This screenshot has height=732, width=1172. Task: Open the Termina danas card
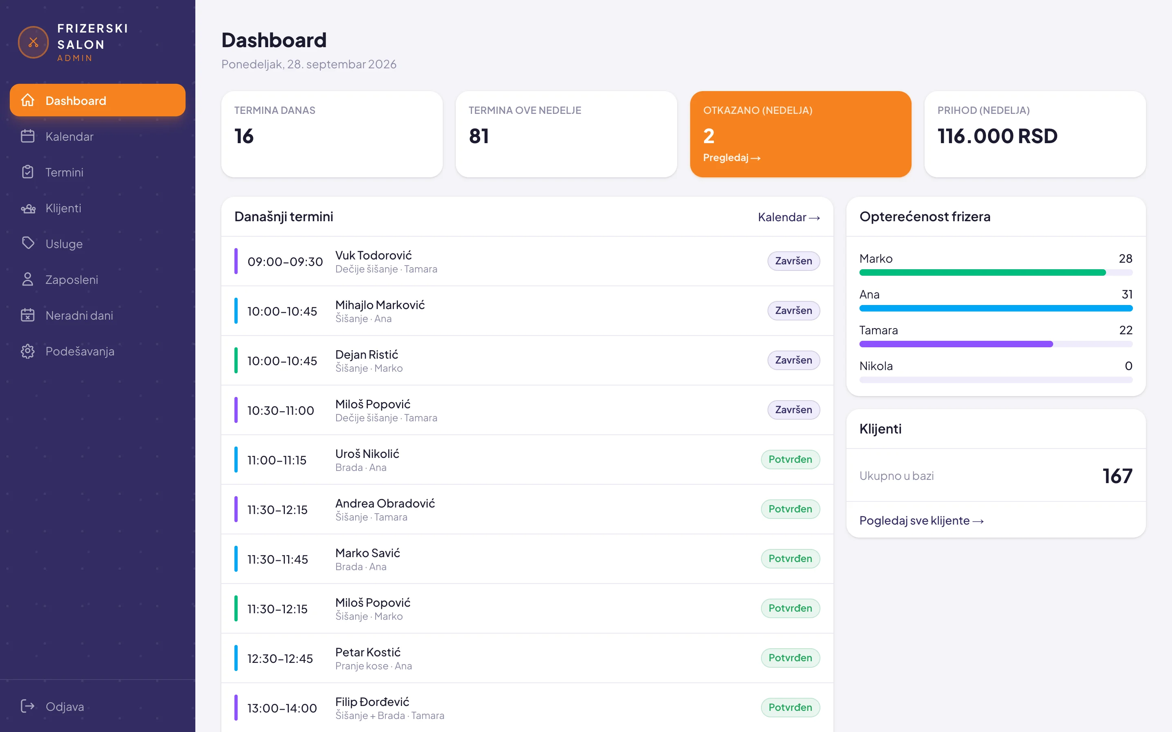pos(332,134)
